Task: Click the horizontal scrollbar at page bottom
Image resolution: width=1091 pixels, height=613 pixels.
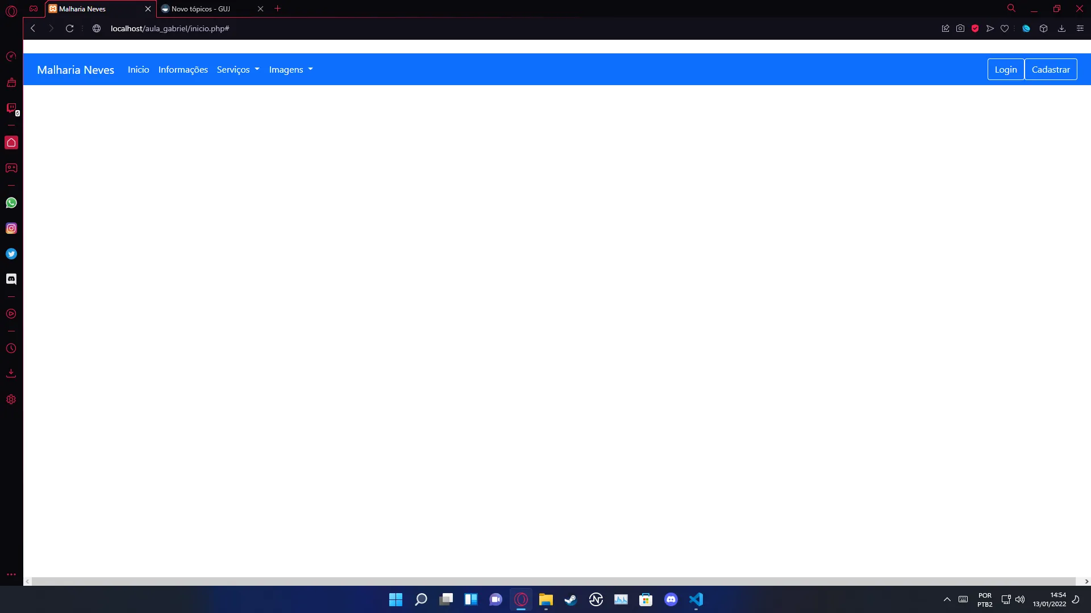Action: [x=554, y=581]
